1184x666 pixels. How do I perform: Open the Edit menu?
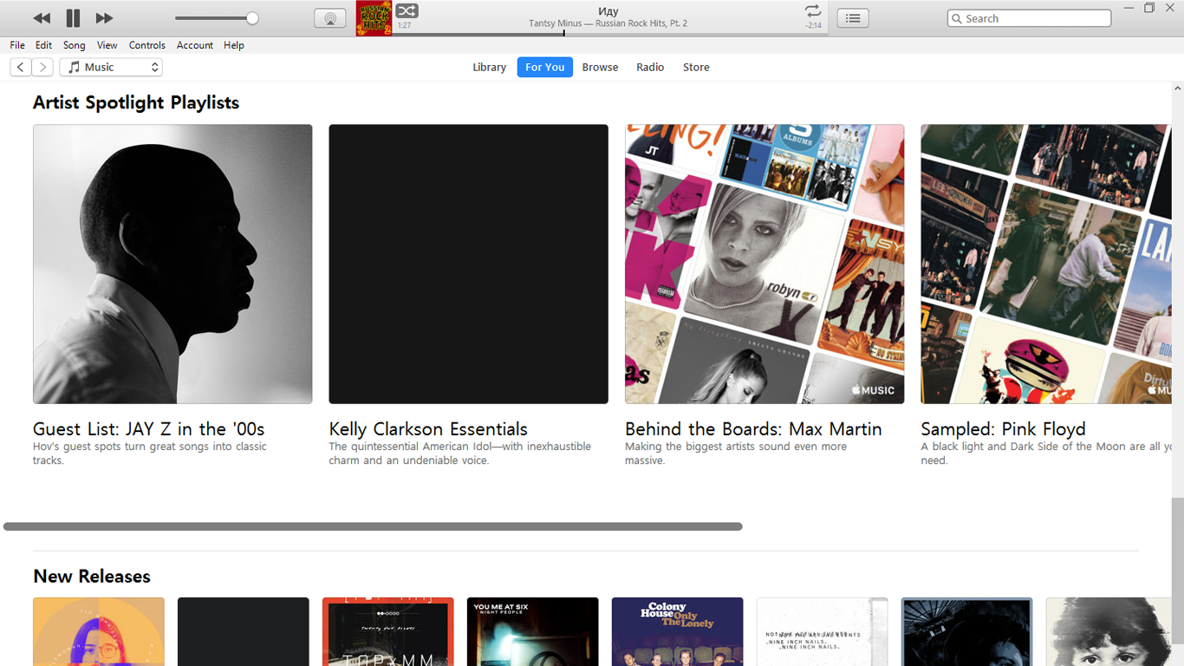[44, 45]
